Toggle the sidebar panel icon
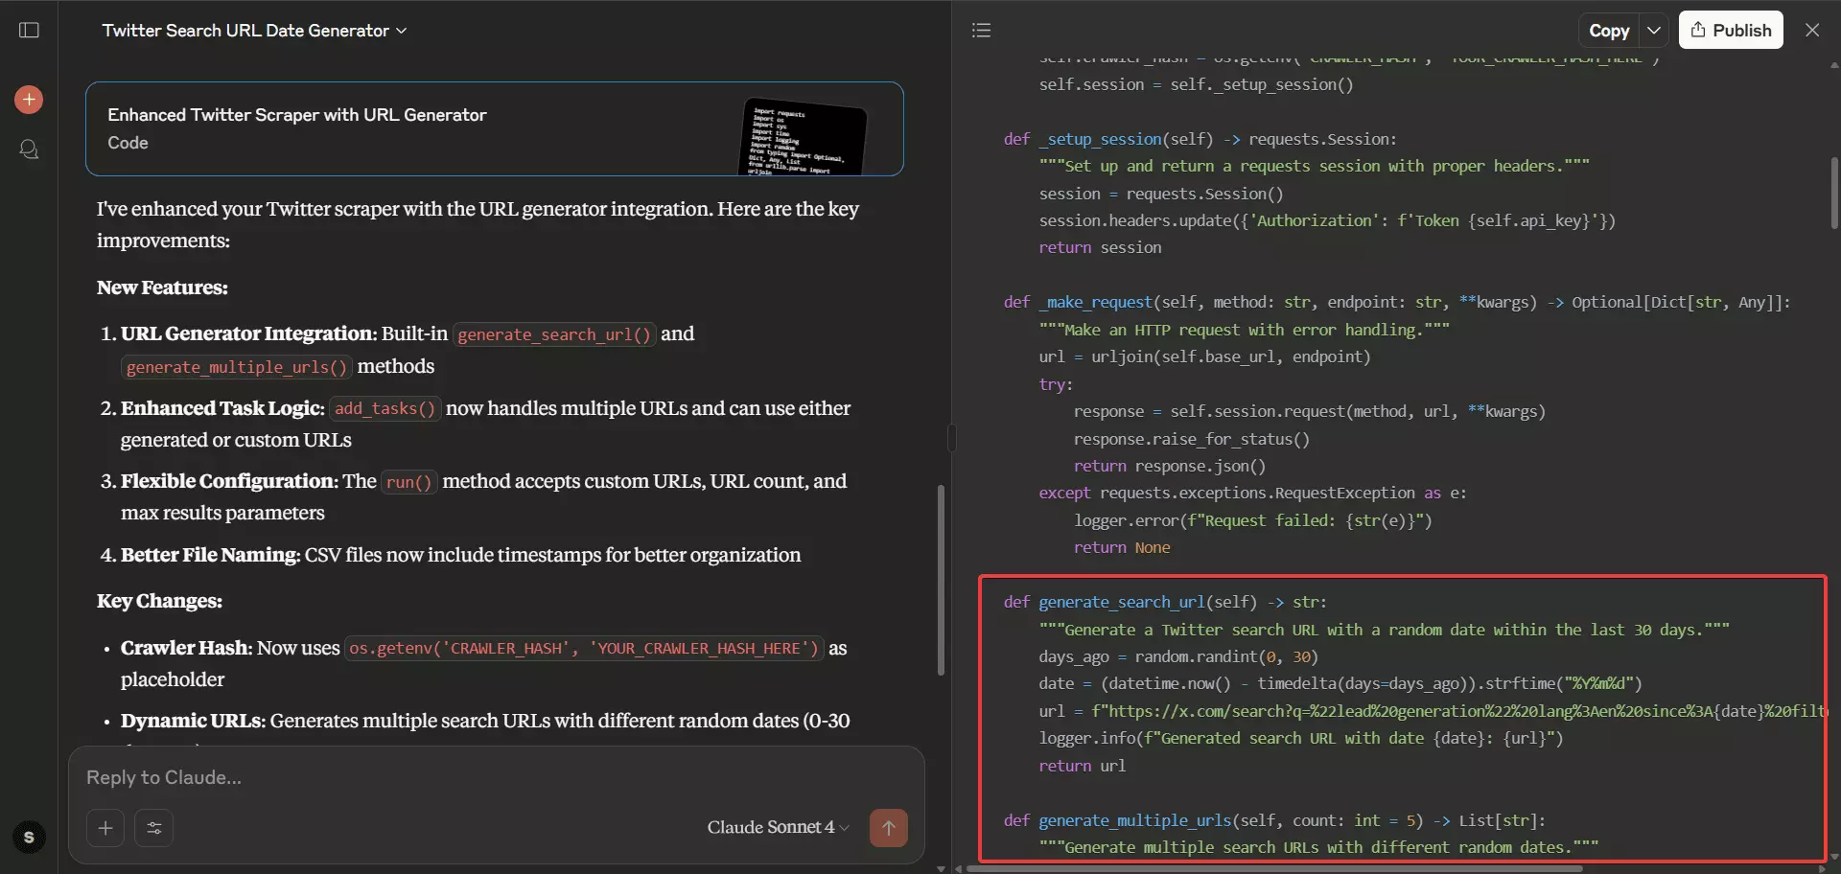1841x874 pixels. pos(29,30)
